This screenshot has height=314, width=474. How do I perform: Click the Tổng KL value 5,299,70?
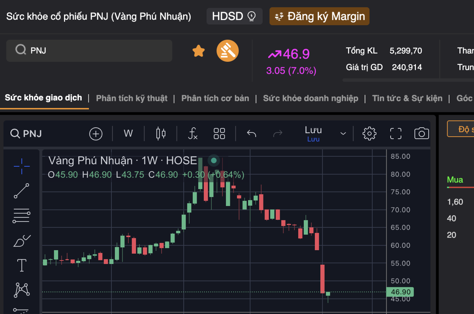(406, 51)
